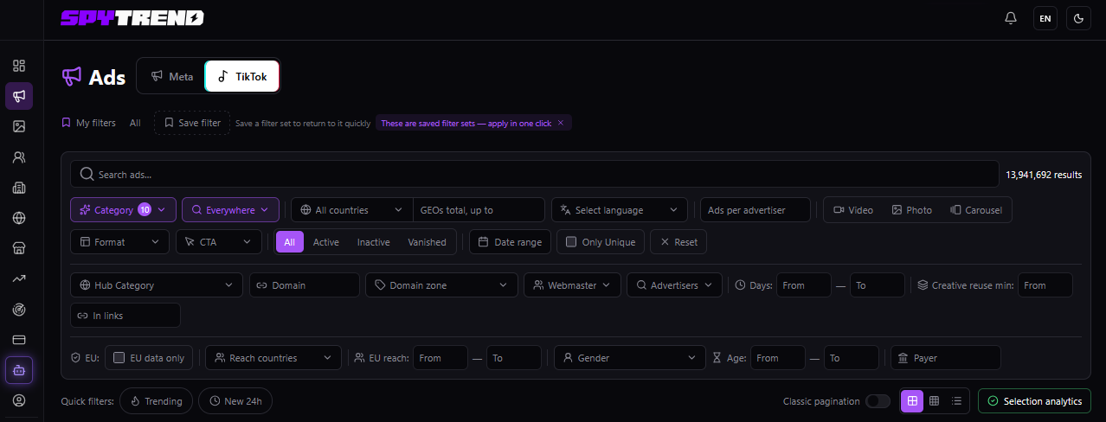The height and width of the screenshot is (422, 1106).
Task: Click the Save filter button
Action: click(192, 123)
